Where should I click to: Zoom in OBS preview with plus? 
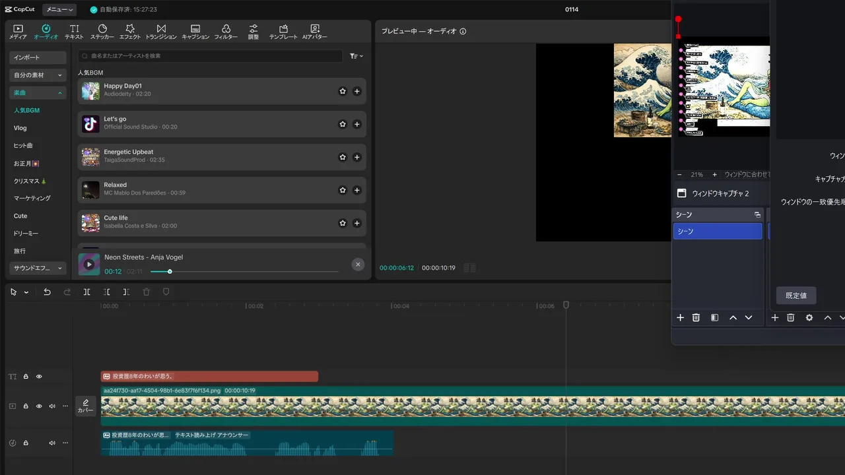714,175
